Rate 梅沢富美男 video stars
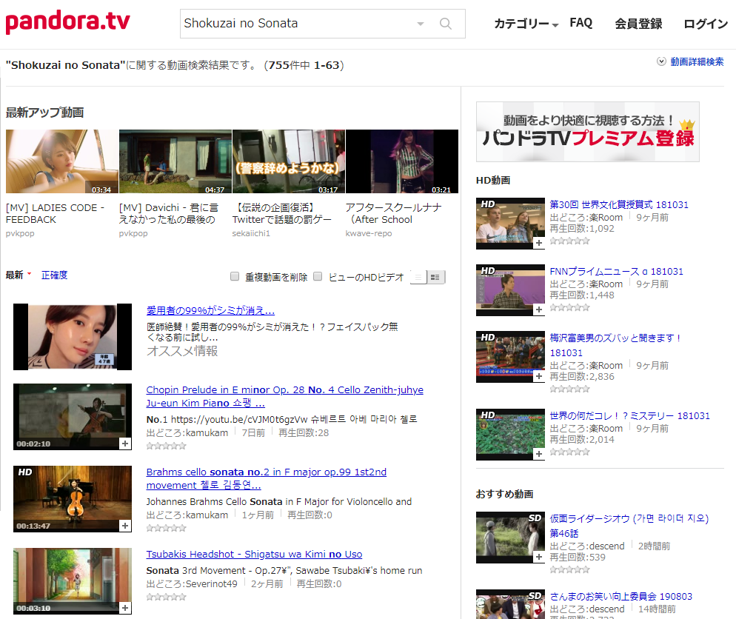The height and width of the screenshot is (619, 736). pyautogui.click(x=569, y=389)
